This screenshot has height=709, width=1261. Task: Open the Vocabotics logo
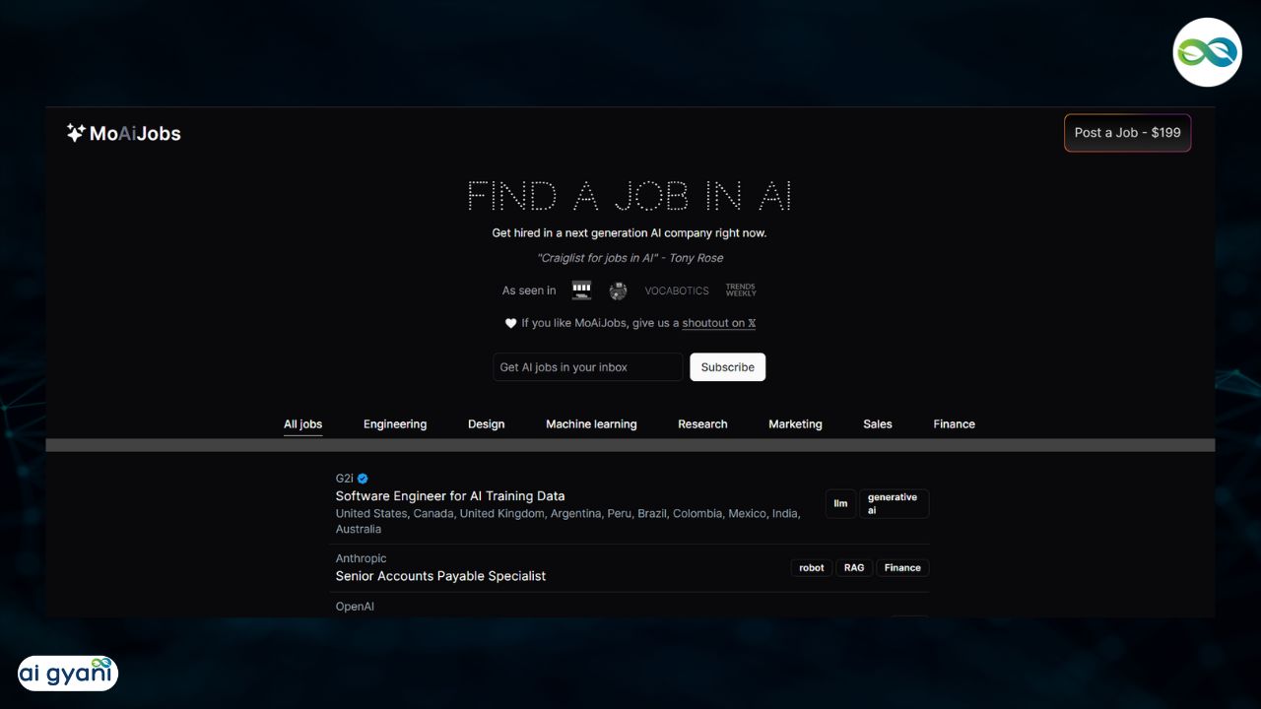click(677, 290)
